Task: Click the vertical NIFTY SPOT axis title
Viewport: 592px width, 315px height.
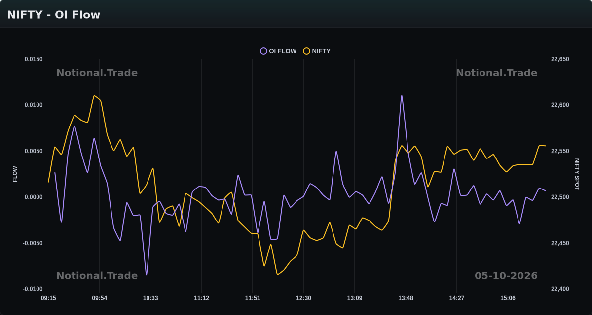Action: 577,174
